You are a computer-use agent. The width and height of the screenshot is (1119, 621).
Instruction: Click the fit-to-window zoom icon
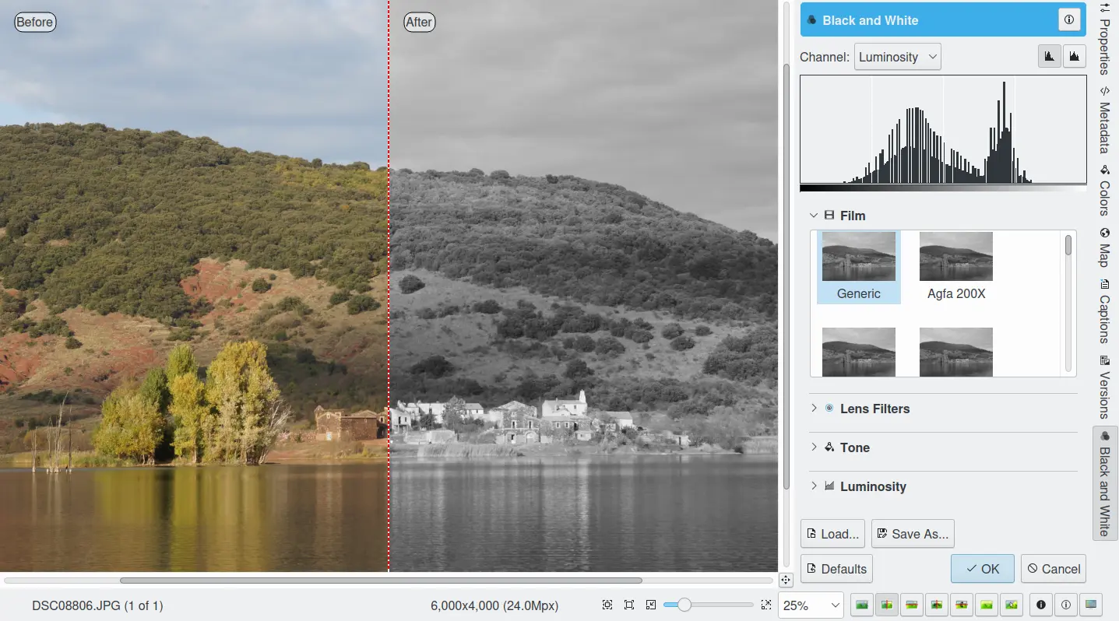pos(629,605)
